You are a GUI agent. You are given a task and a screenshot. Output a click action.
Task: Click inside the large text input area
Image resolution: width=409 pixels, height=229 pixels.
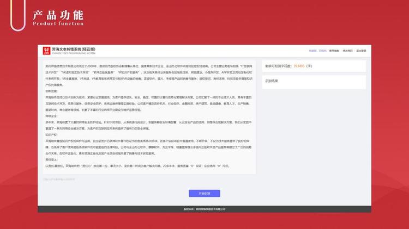tap(149, 117)
